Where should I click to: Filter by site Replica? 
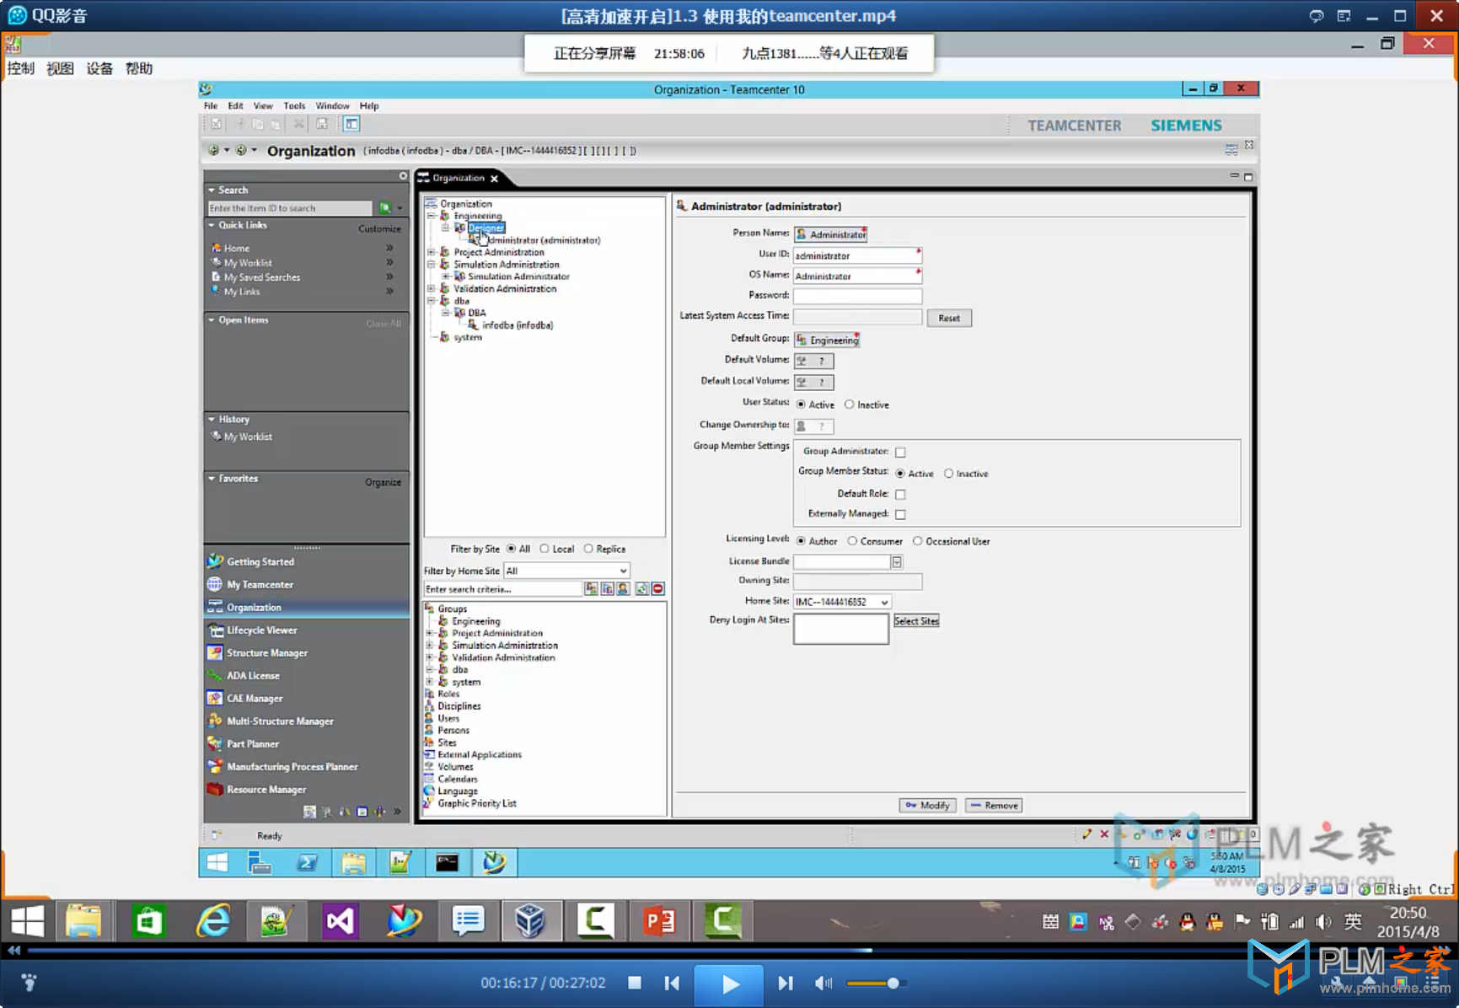pyautogui.click(x=588, y=549)
